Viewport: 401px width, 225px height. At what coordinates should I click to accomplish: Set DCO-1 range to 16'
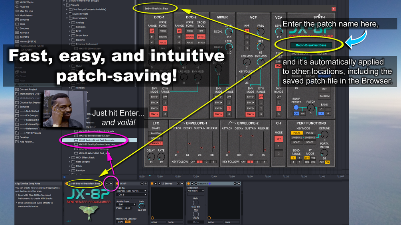click(152, 31)
